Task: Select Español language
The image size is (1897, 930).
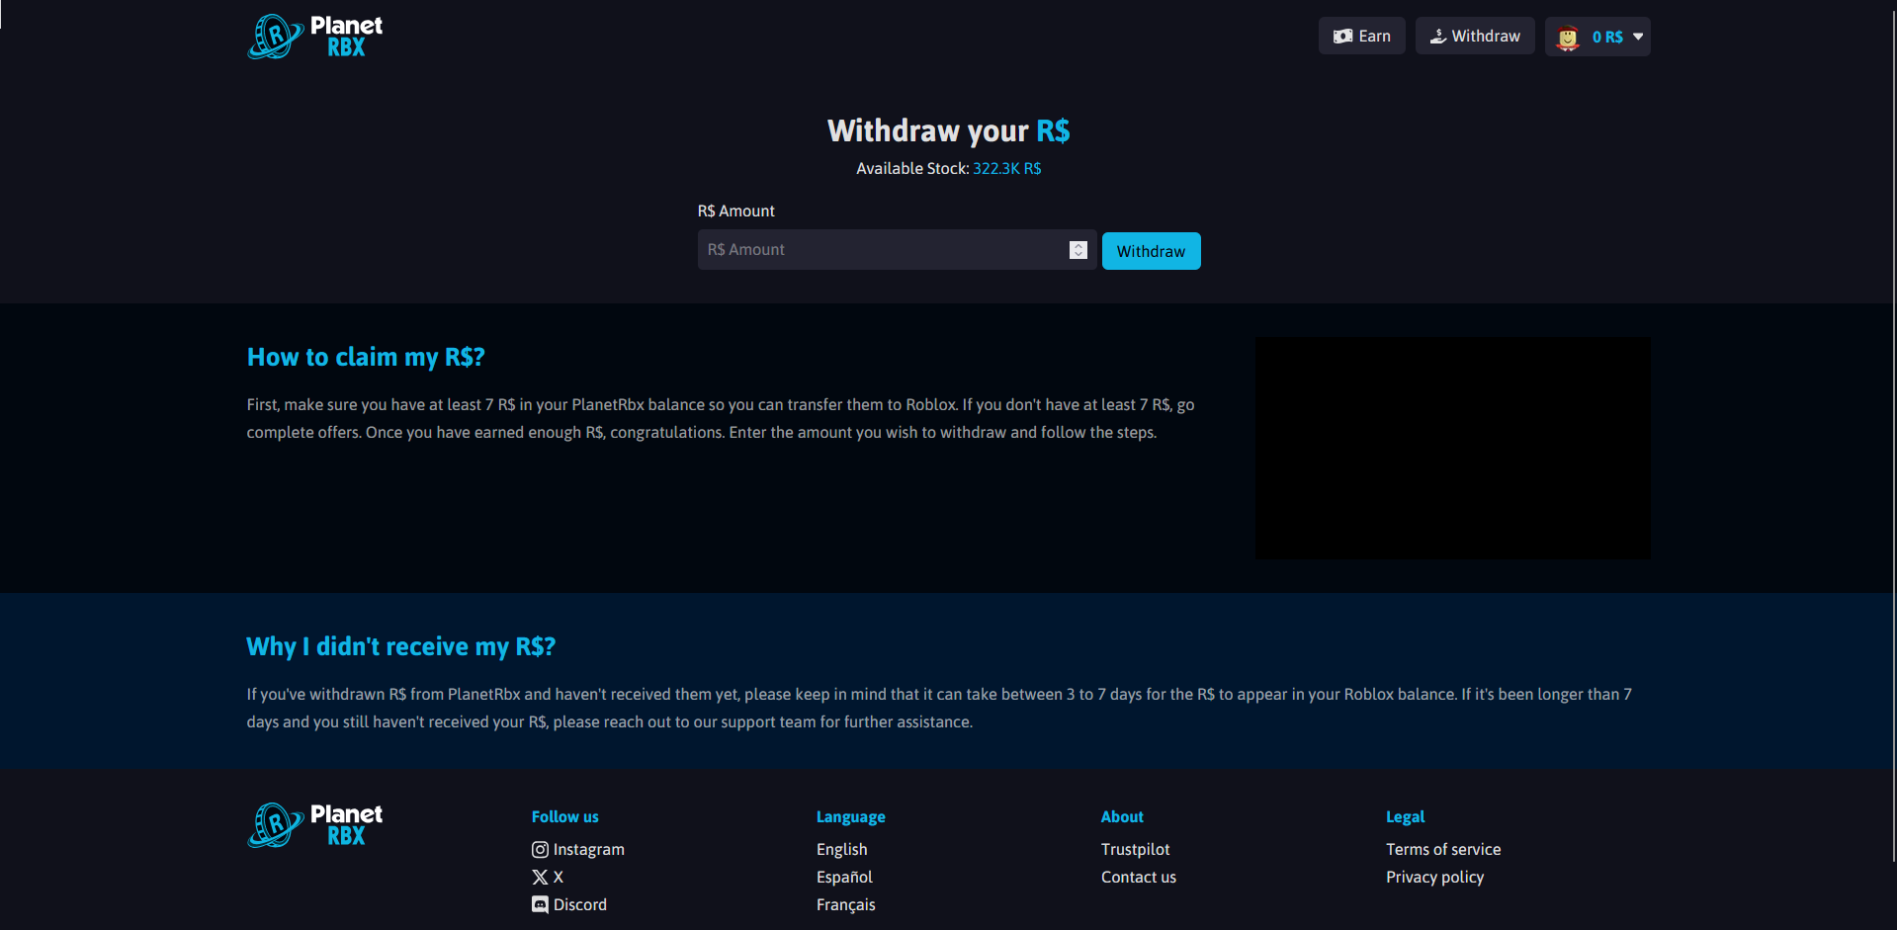Action: click(844, 877)
